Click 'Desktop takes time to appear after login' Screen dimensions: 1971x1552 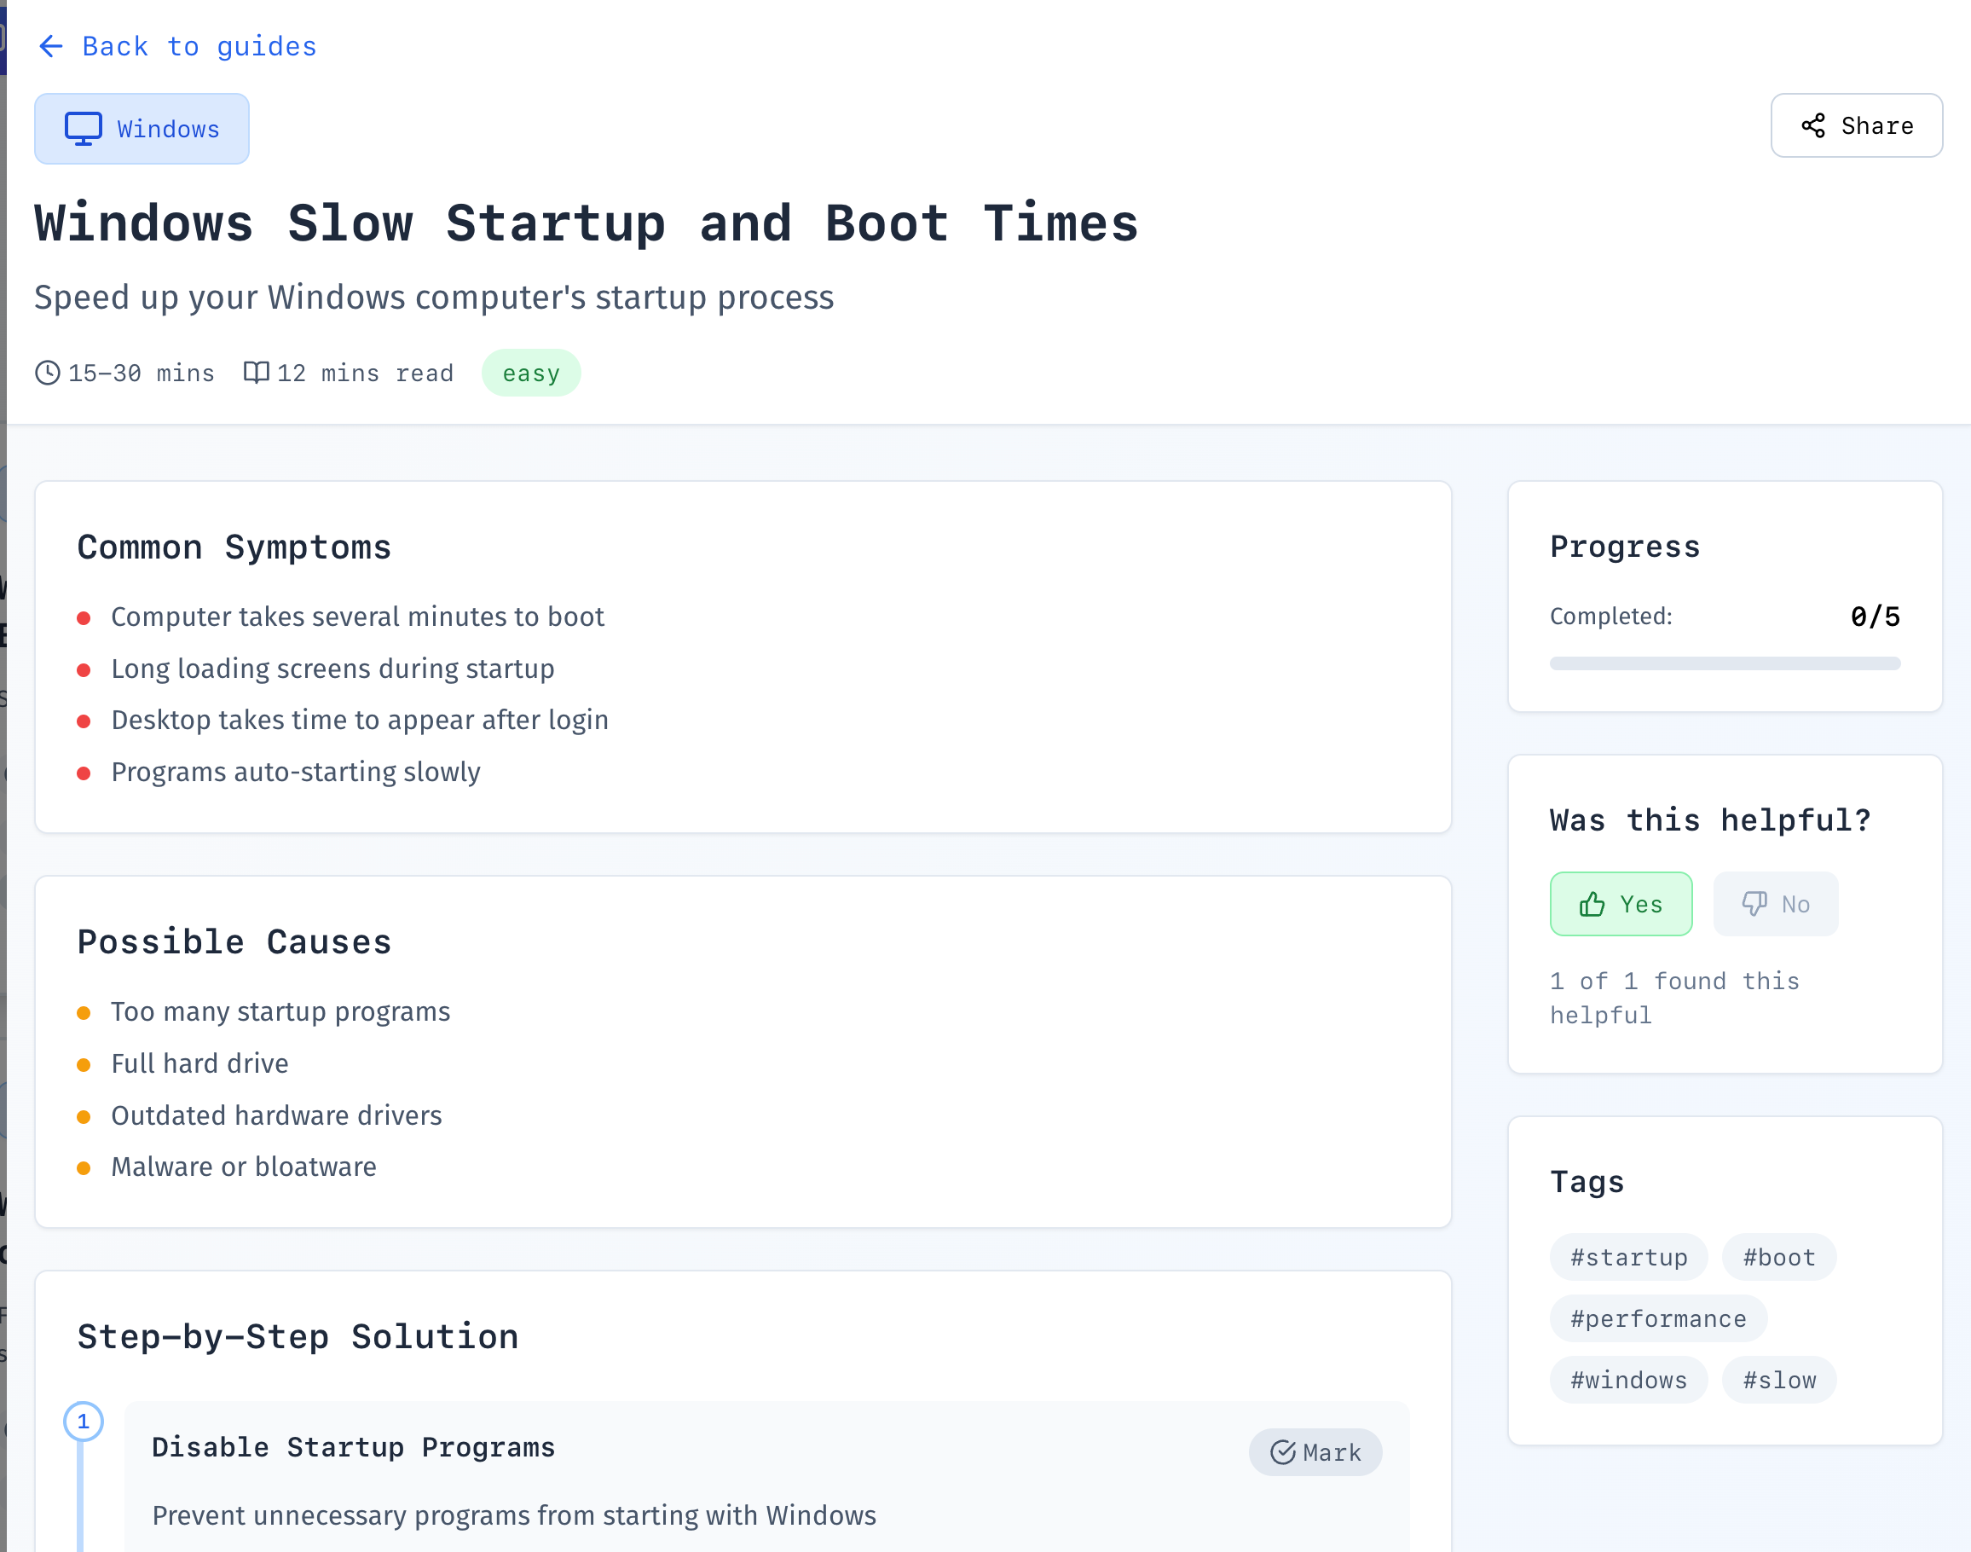pyautogui.click(x=360, y=721)
